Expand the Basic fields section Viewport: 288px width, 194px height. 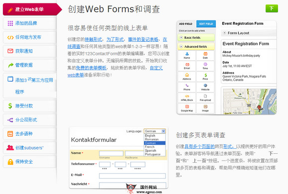[x=196, y=37]
